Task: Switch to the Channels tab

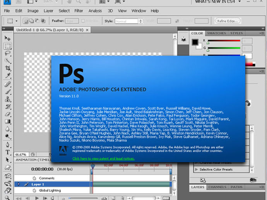Action: (217, 187)
